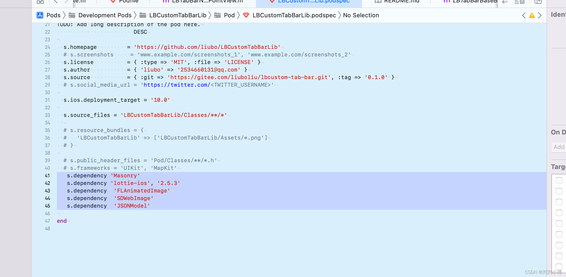This screenshot has height=277, width=566.
Task: Click the 'end' keyword on line 47
Action: [x=62, y=221]
